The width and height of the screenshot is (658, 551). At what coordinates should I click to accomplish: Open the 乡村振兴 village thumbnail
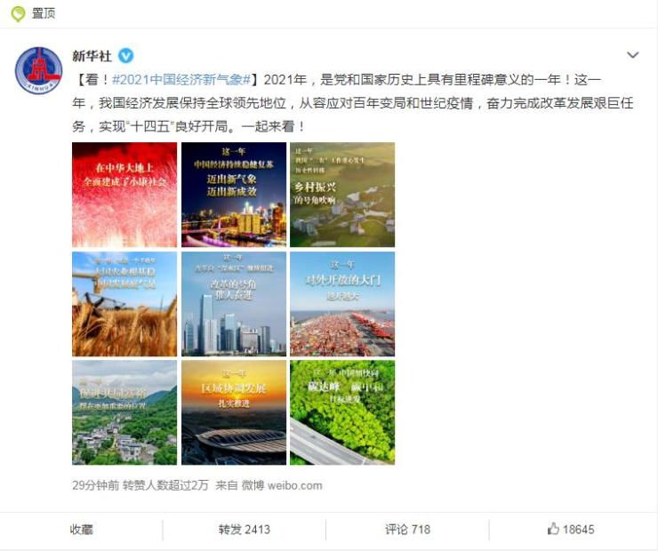coord(342,195)
